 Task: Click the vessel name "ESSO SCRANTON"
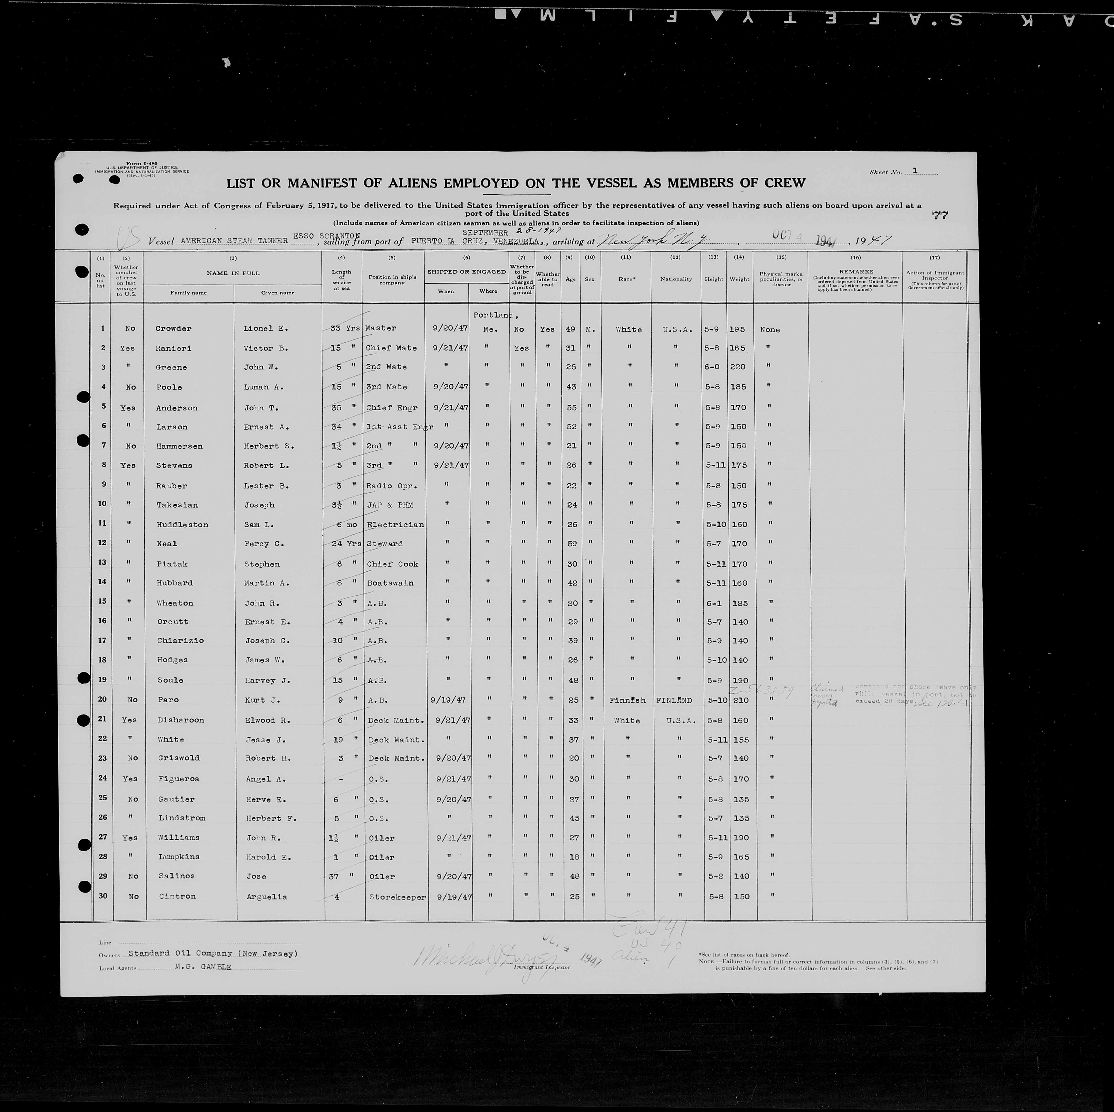327,236
